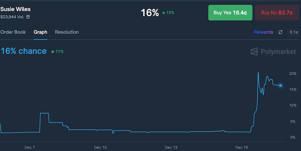301x151 pixels.
Task: Click the gift icon beside the volume
Action: pyautogui.click(x=28, y=17)
